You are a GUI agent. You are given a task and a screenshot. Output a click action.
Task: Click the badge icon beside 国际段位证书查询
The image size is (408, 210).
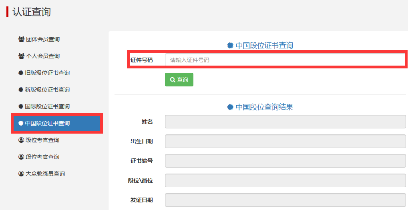(21, 106)
